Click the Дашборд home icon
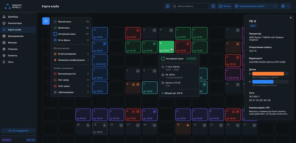Viewport: 296px width, 143px height. (4, 17)
